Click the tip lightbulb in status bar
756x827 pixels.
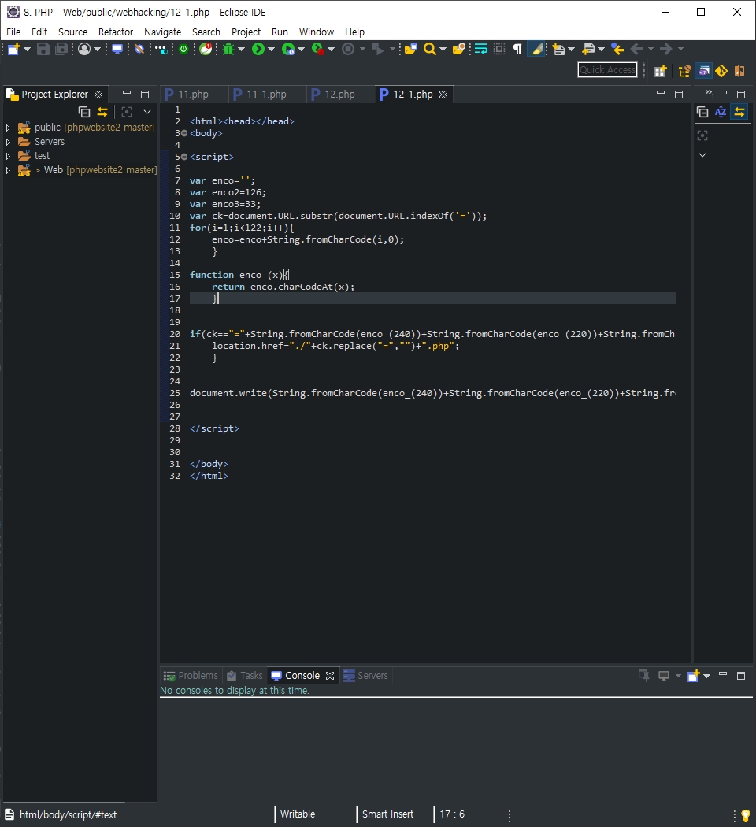[x=746, y=815]
